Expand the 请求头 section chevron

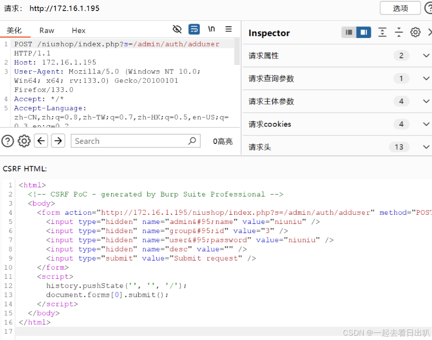(x=426, y=147)
